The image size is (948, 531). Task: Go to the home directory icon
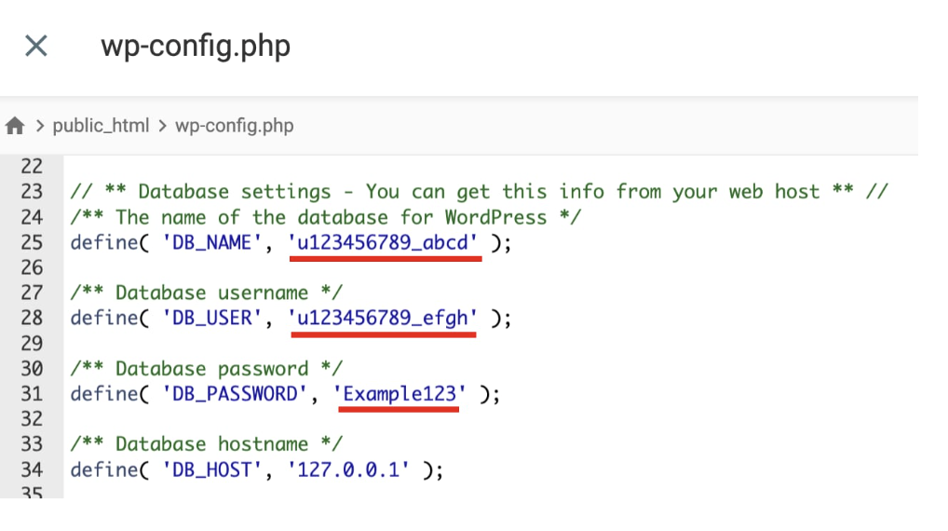[x=15, y=126]
